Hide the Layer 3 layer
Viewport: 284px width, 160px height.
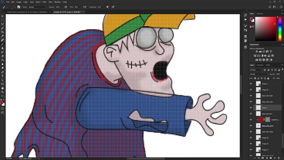point(251,108)
